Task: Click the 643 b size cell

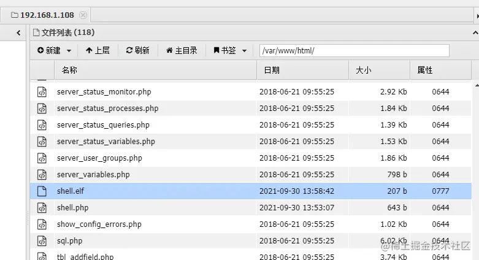Action: point(397,208)
